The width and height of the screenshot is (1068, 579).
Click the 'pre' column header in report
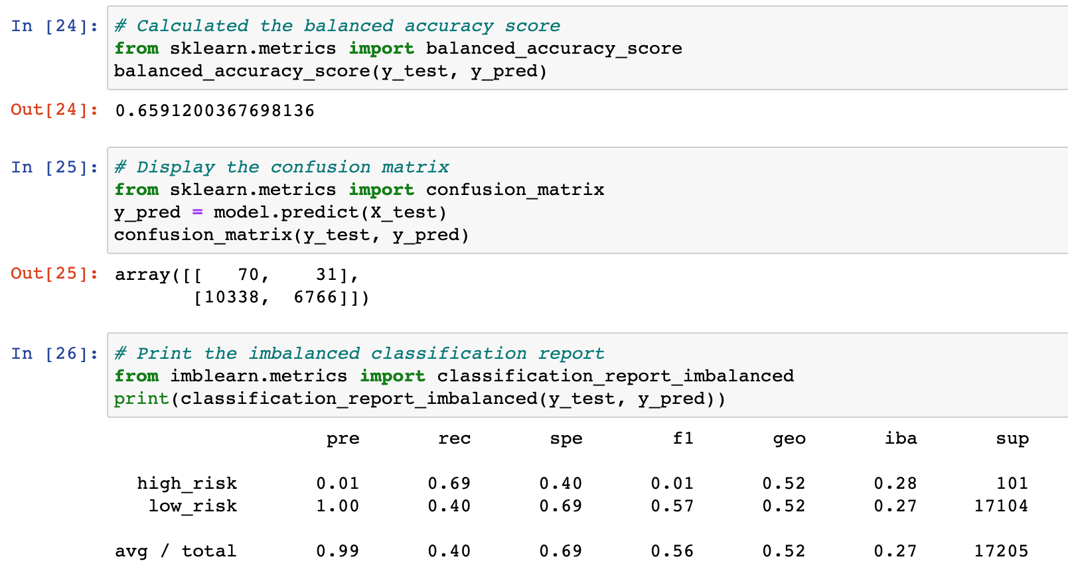click(343, 439)
